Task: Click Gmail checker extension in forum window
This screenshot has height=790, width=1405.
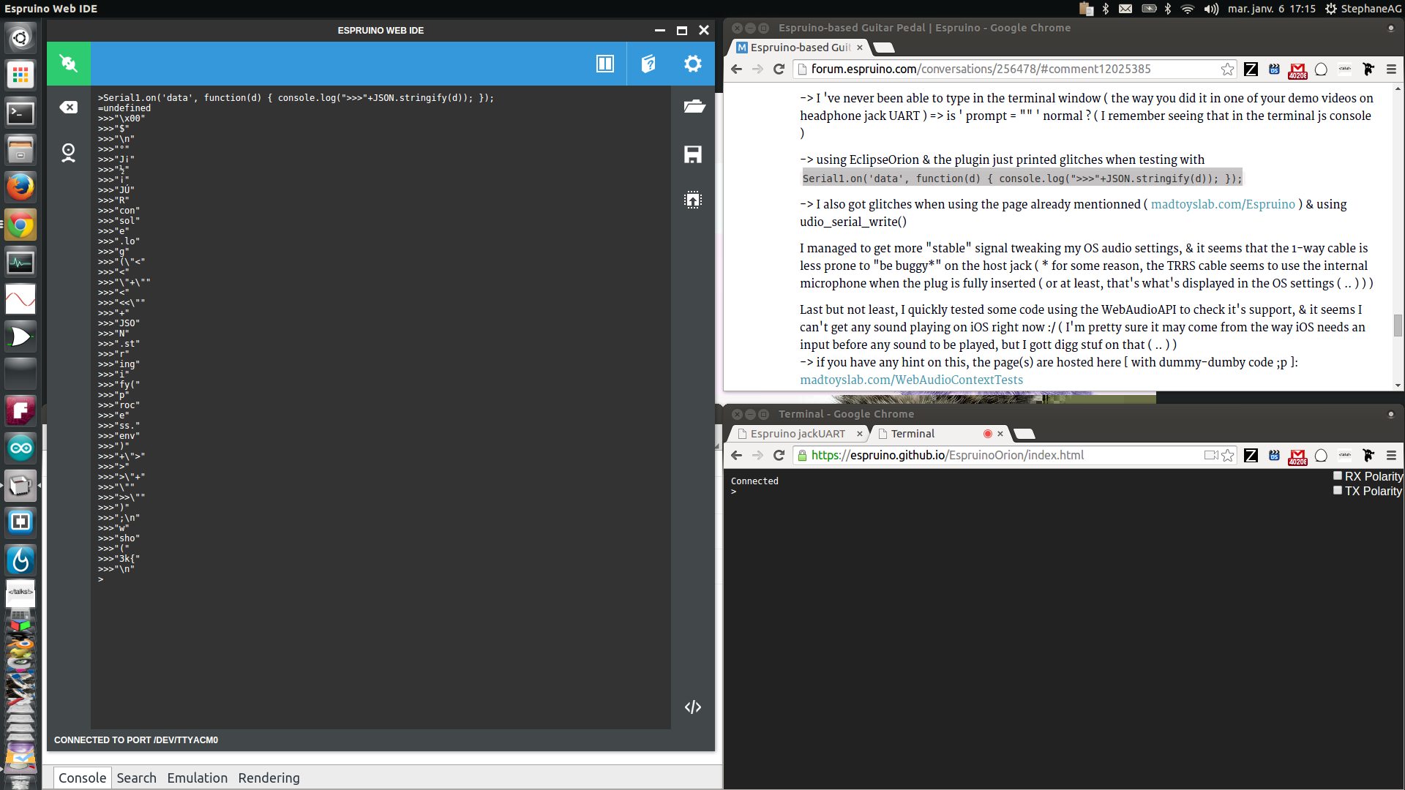Action: click(1297, 69)
